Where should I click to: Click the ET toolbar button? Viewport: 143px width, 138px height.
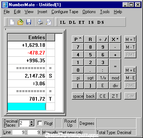pyautogui.click(x=82, y=22)
